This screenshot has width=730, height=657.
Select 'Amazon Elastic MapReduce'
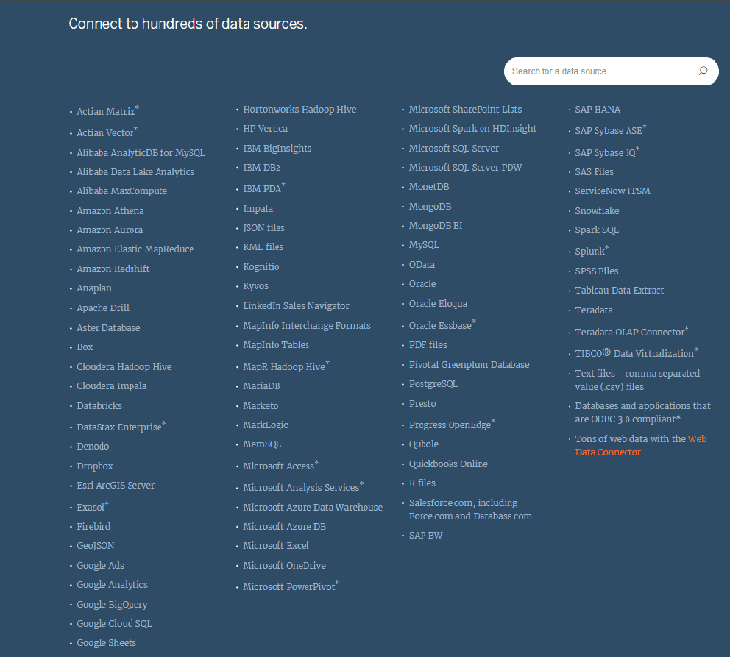(135, 249)
